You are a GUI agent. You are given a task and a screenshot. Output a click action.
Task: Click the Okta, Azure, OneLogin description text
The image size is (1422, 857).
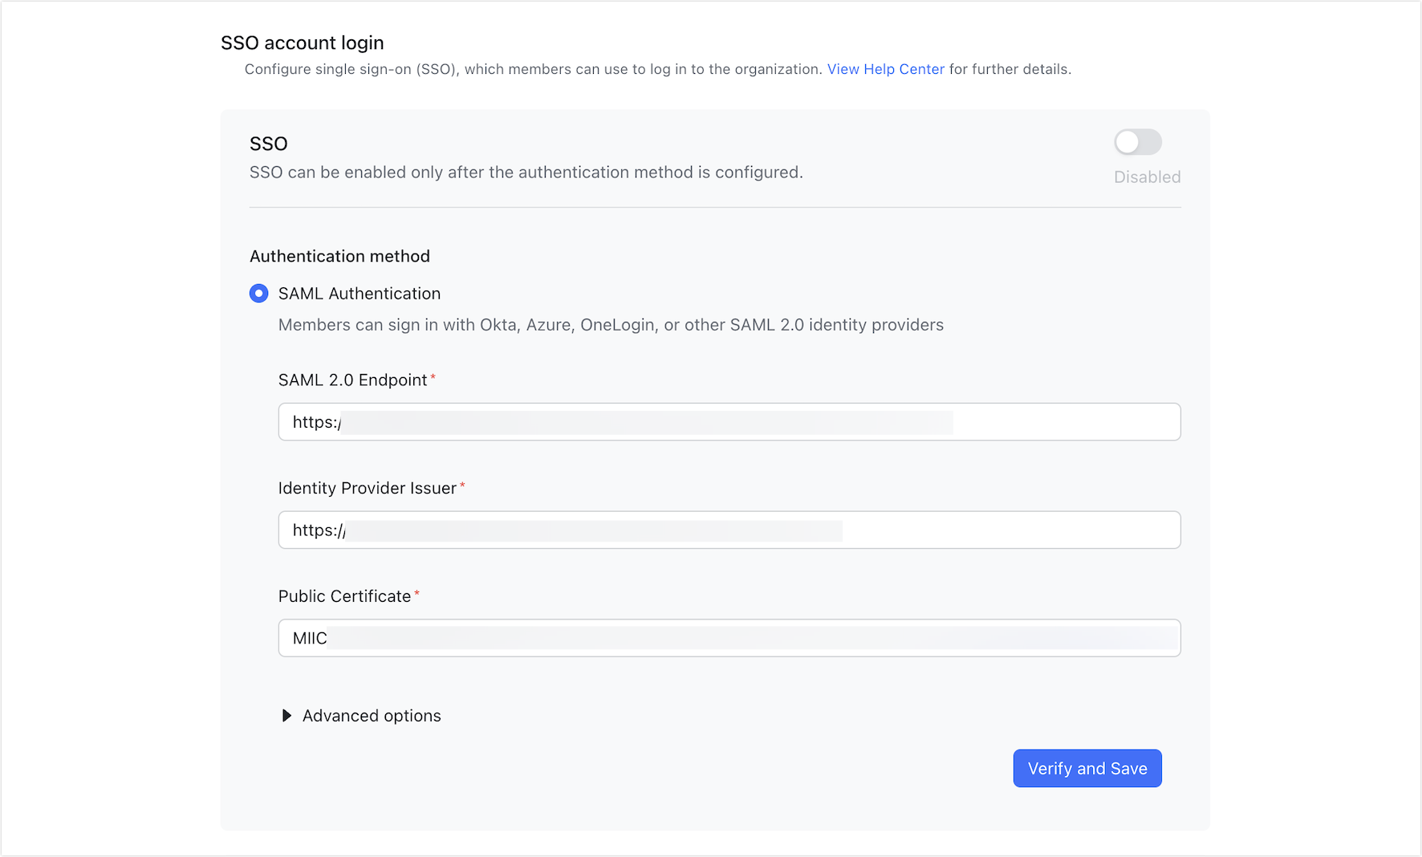(x=611, y=325)
